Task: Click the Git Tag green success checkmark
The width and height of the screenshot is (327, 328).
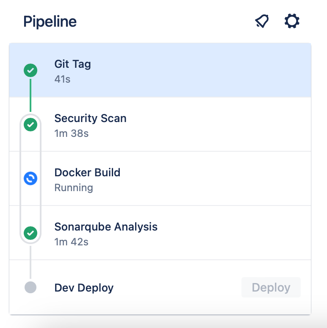Action: [x=30, y=70]
